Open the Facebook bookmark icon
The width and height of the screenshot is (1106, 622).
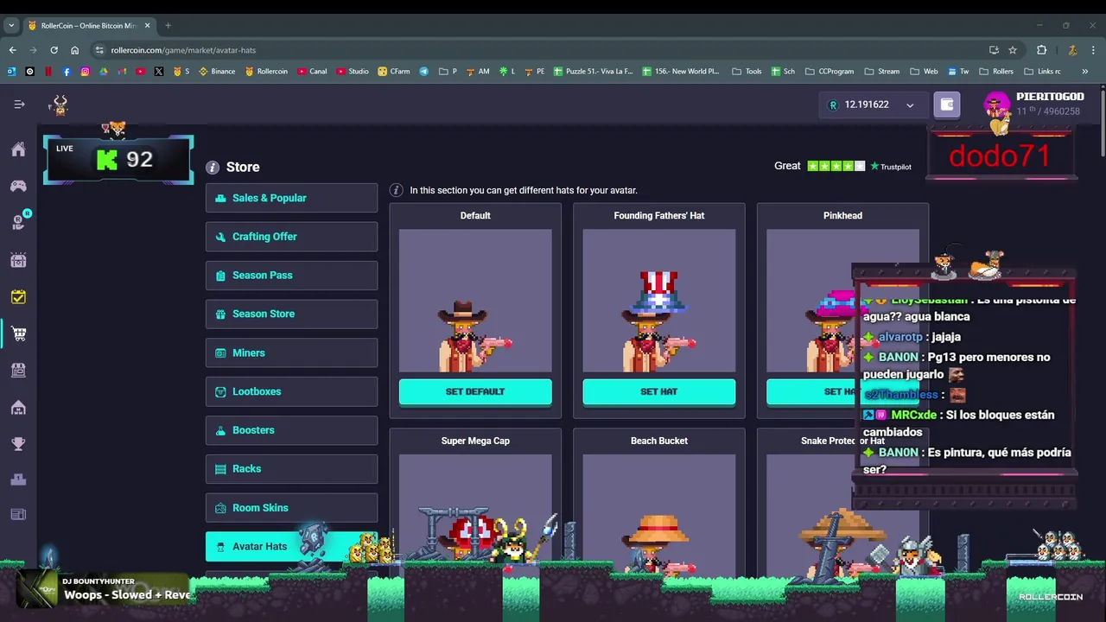[67, 72]
